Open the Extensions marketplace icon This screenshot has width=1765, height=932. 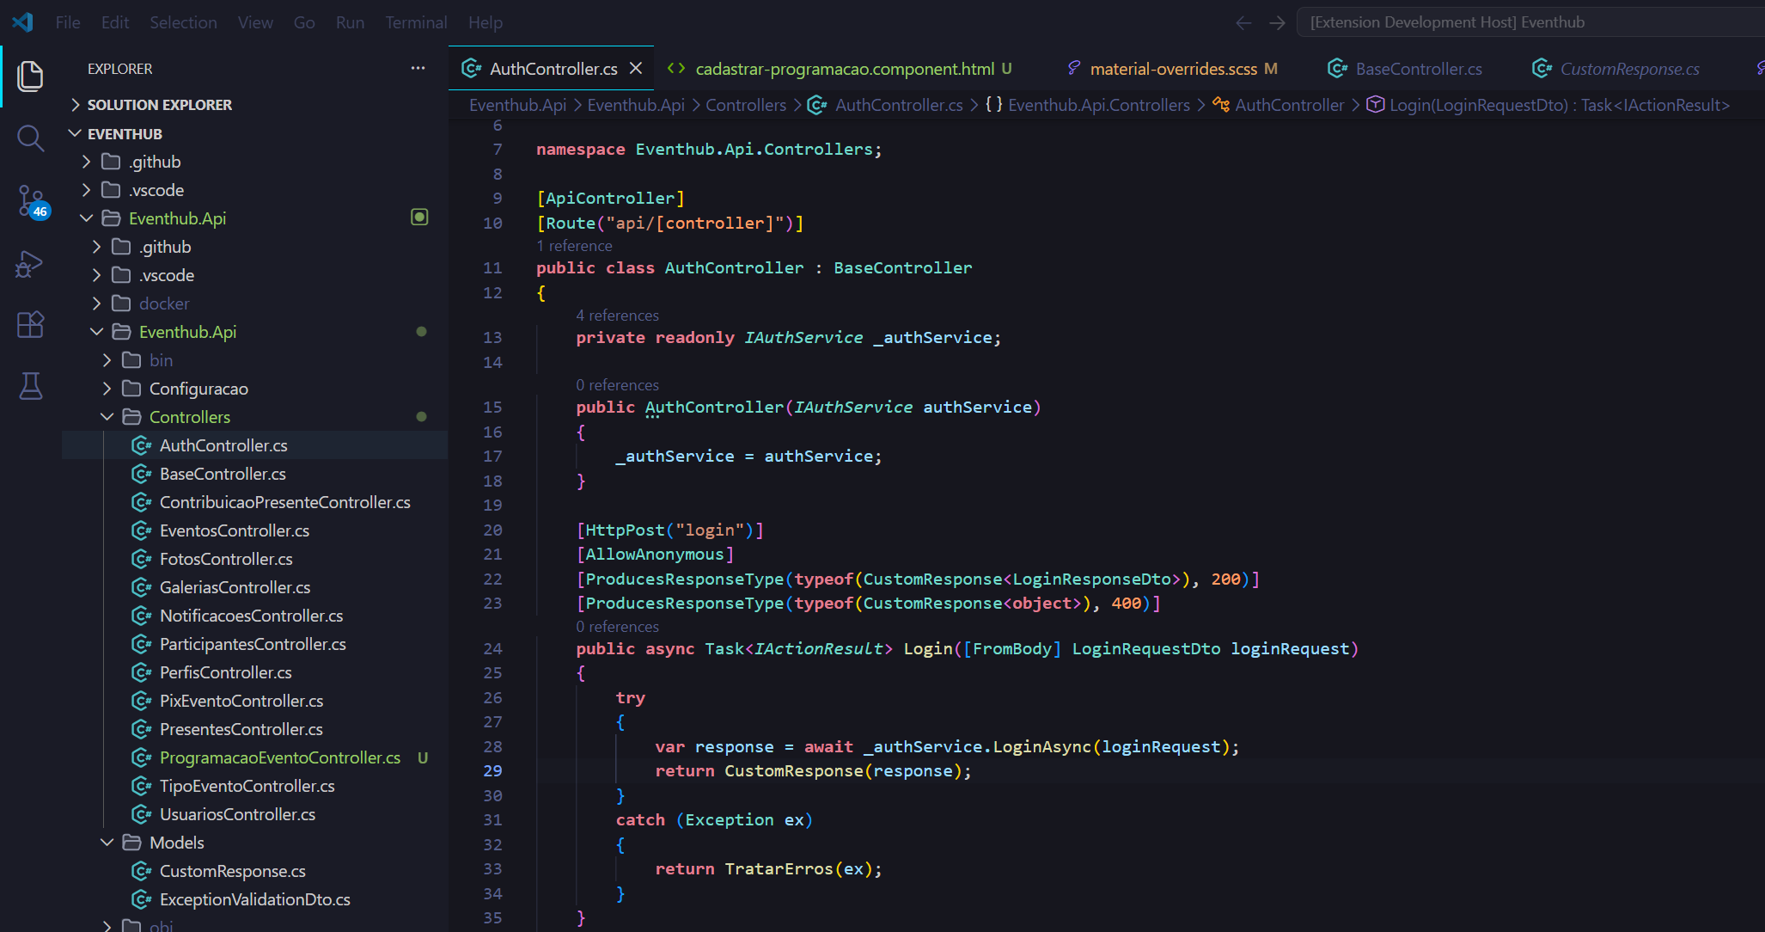tap(30, 324)
